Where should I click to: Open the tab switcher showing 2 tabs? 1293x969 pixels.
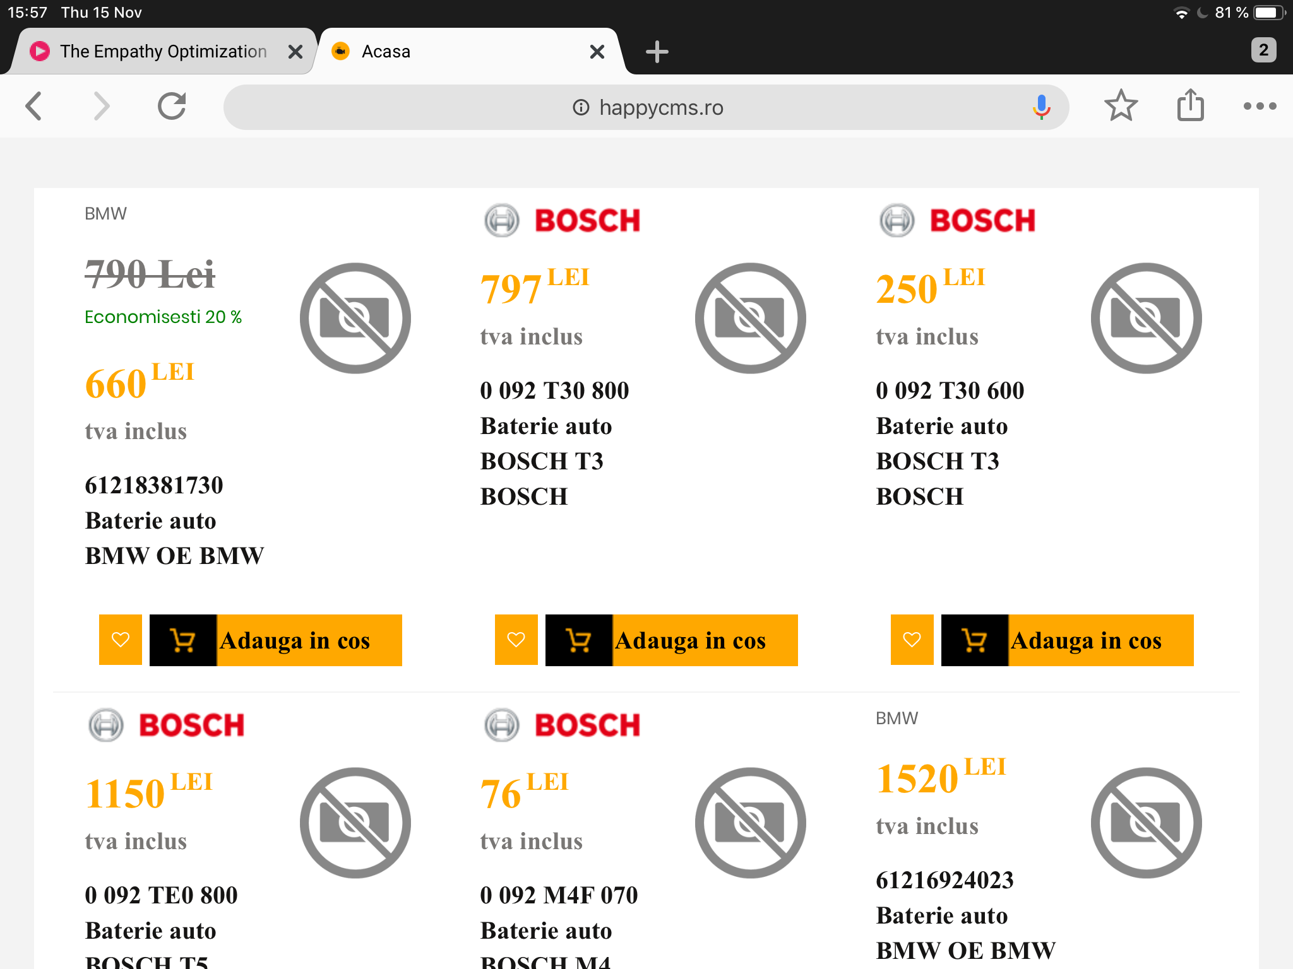(x=1263, y=50)
